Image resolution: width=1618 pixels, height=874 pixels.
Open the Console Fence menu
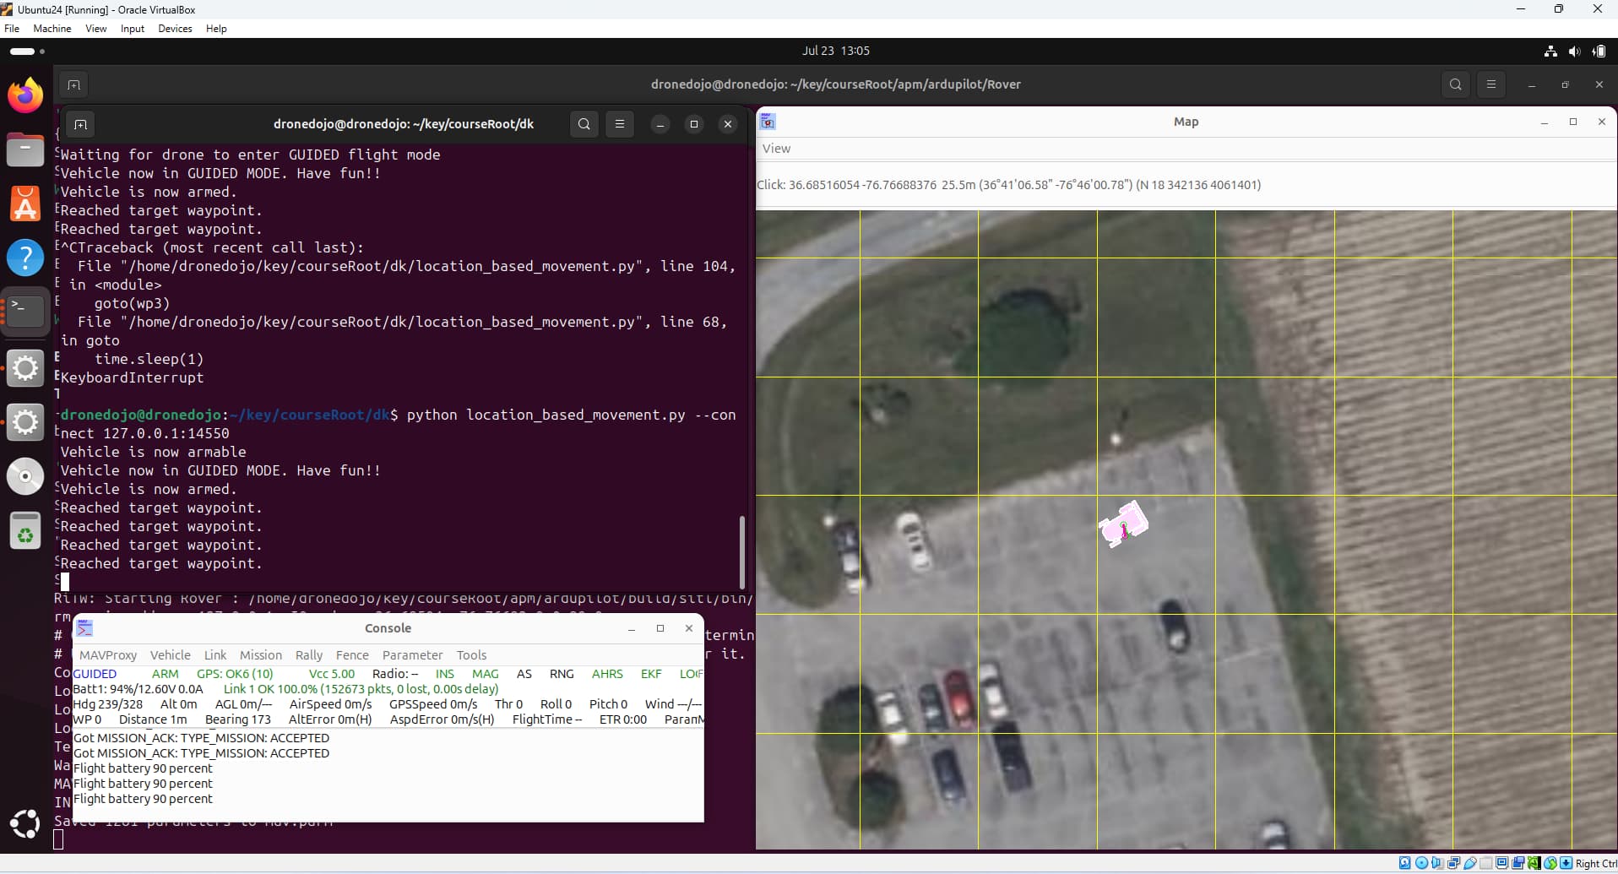pos(352,655)
